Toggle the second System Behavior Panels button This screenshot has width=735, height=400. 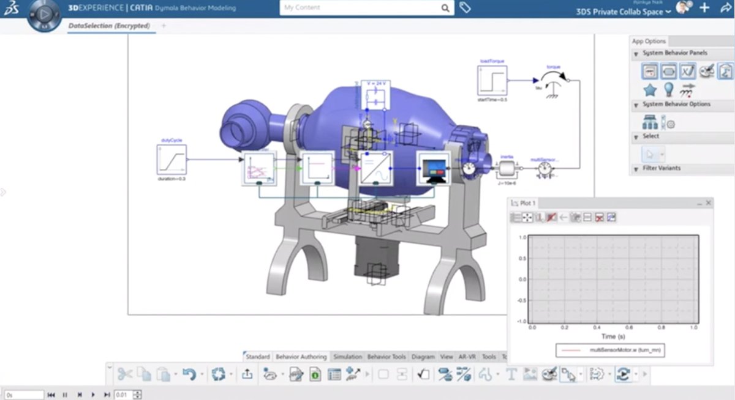click(x=669, y=71)
